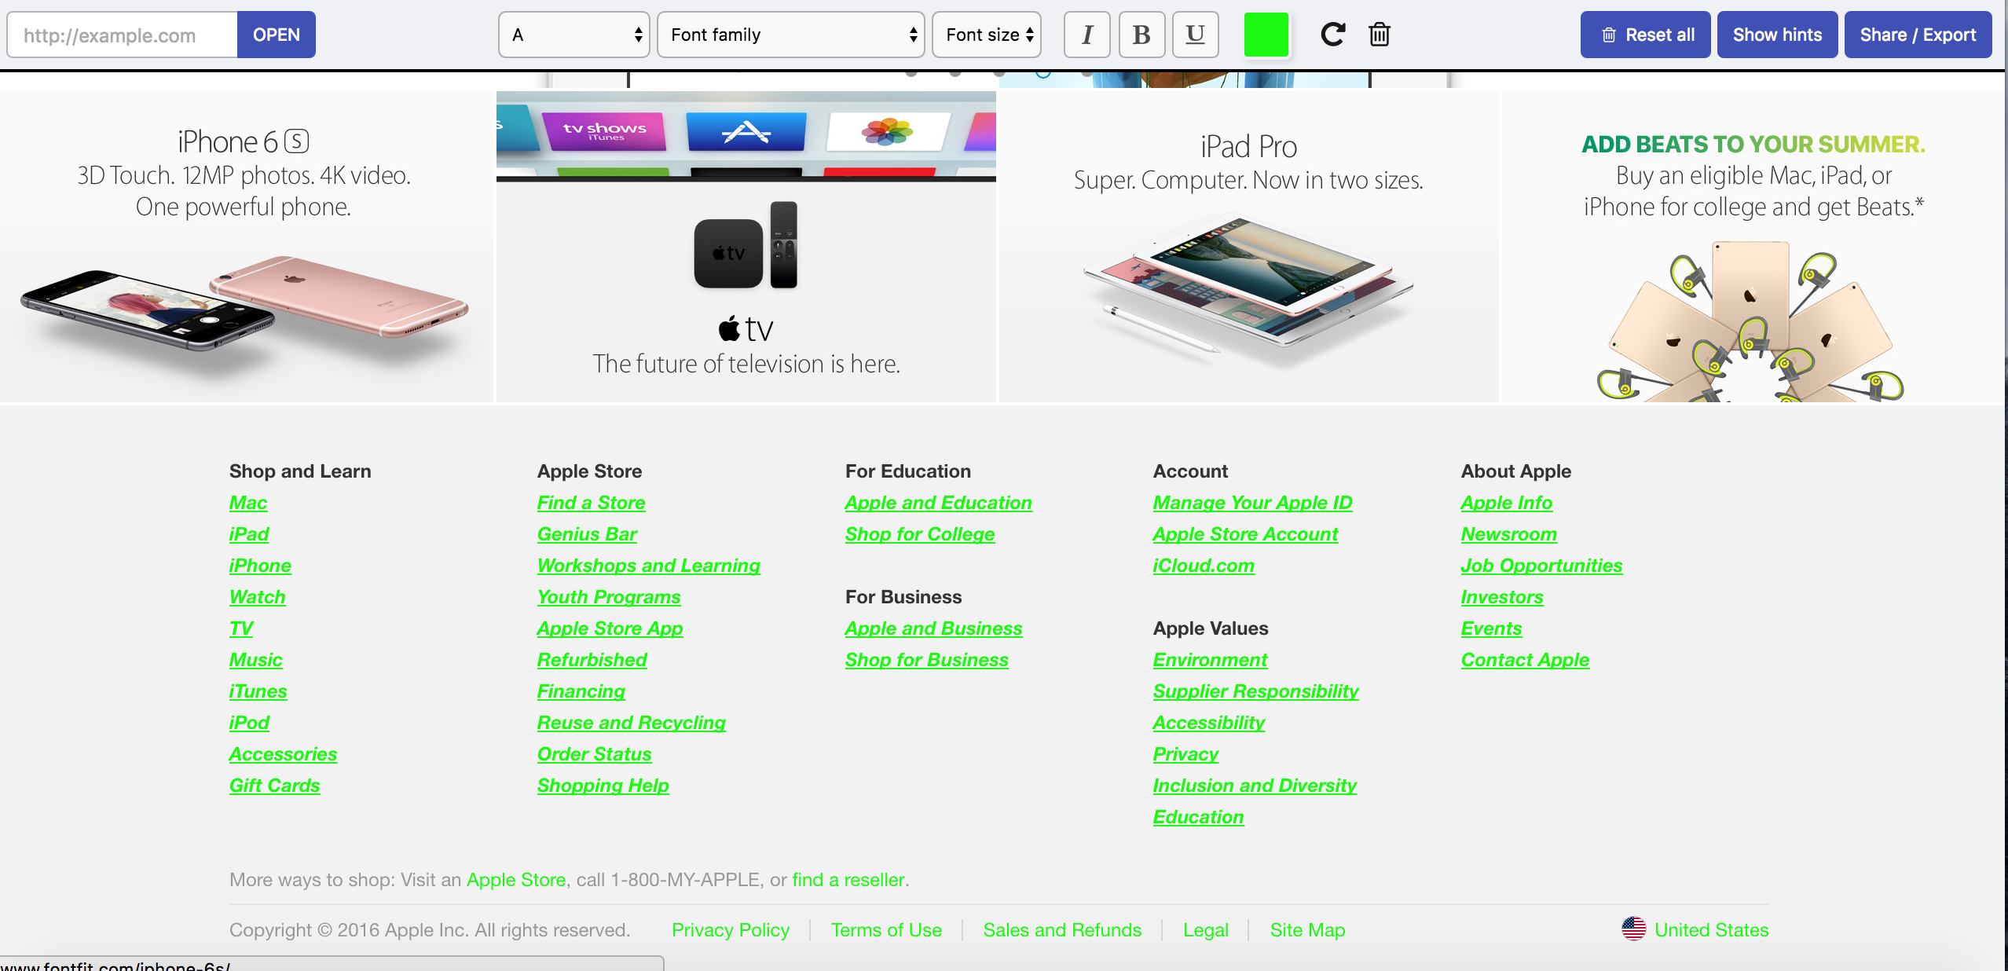This screenshot has width=2008, height=971.
Task: Click the Reset all button
Action: 1645,35
